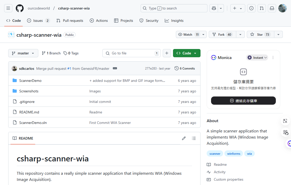Edit README pencil icon
Viewport: 291px width, 185px height.
[184, 138]
